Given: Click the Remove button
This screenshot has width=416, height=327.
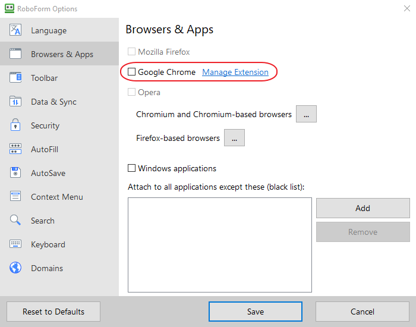Looking at the screenshot, I should point(363,232).
